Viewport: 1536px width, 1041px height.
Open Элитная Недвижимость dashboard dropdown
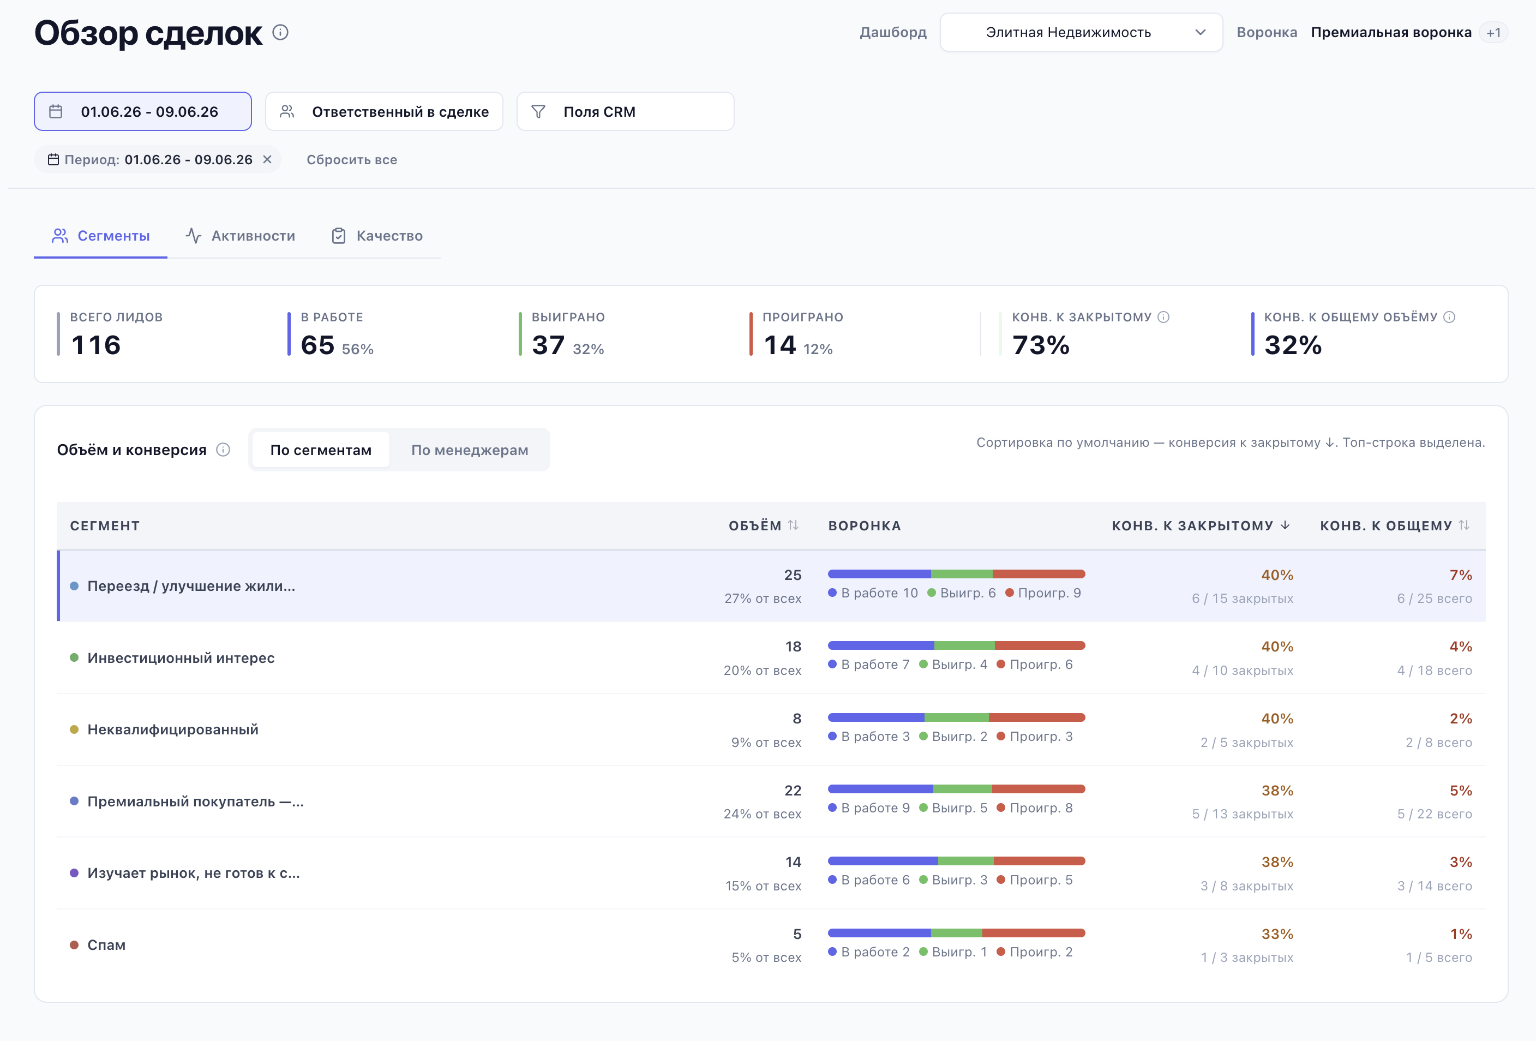coord(1081,32)
